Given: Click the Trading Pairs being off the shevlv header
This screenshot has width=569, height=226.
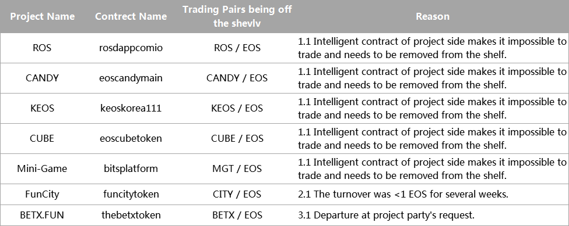Looking at the screenshot, I should point(237,16).
